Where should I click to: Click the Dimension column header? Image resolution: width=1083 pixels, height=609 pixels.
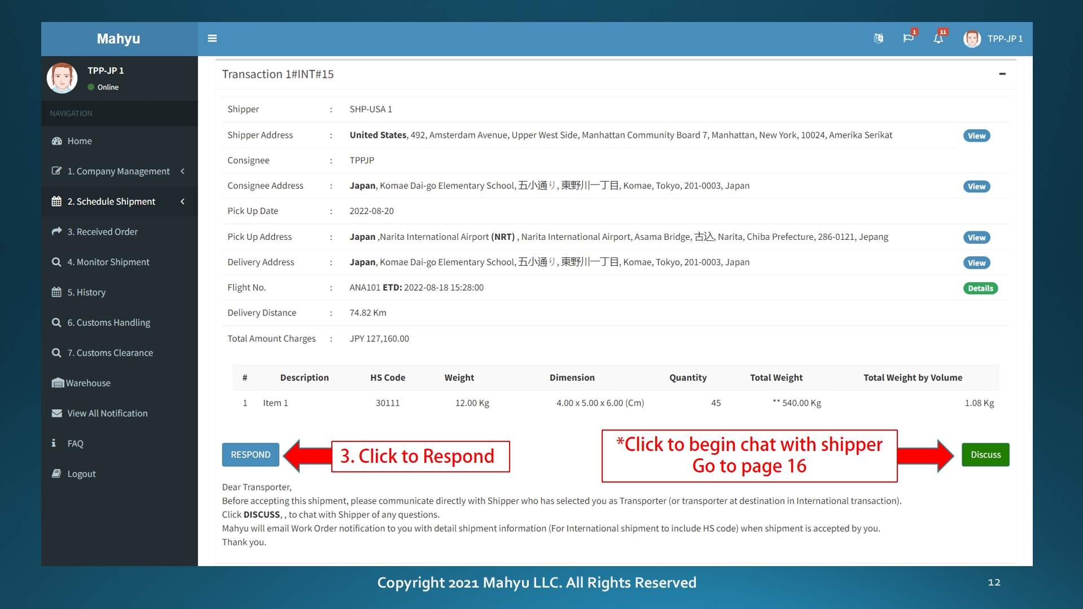572,378
